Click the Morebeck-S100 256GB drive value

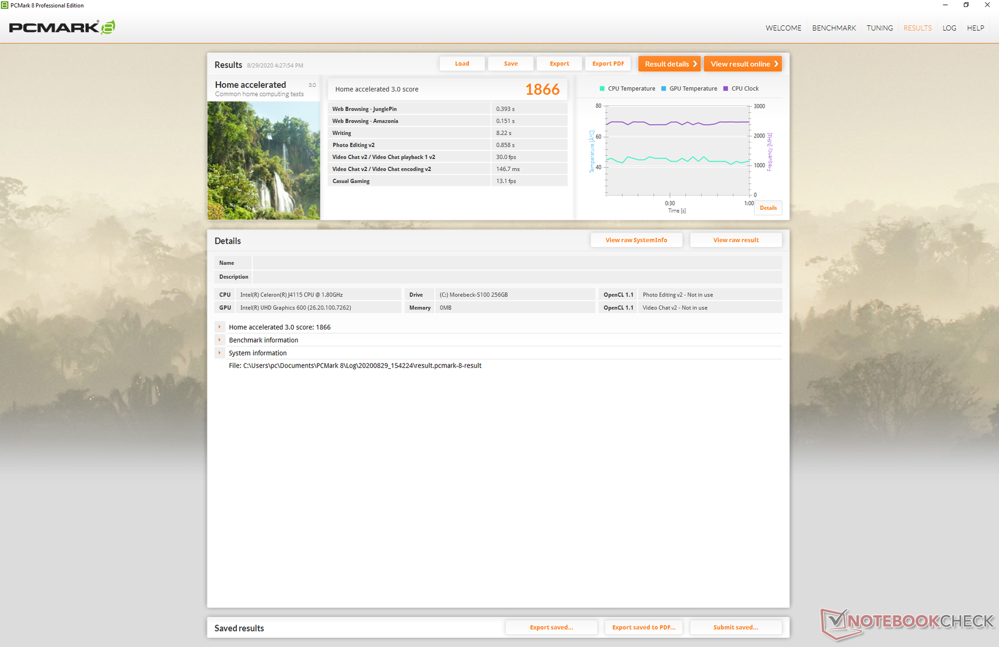coord(473,295)
